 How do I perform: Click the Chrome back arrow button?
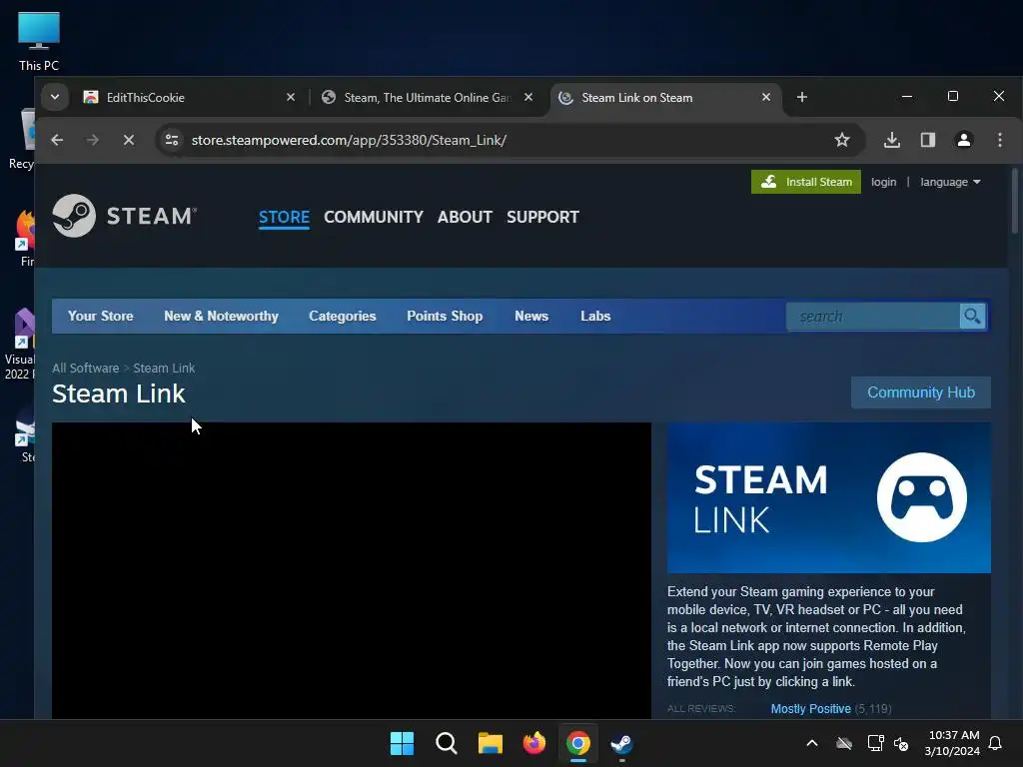[57, 140]
